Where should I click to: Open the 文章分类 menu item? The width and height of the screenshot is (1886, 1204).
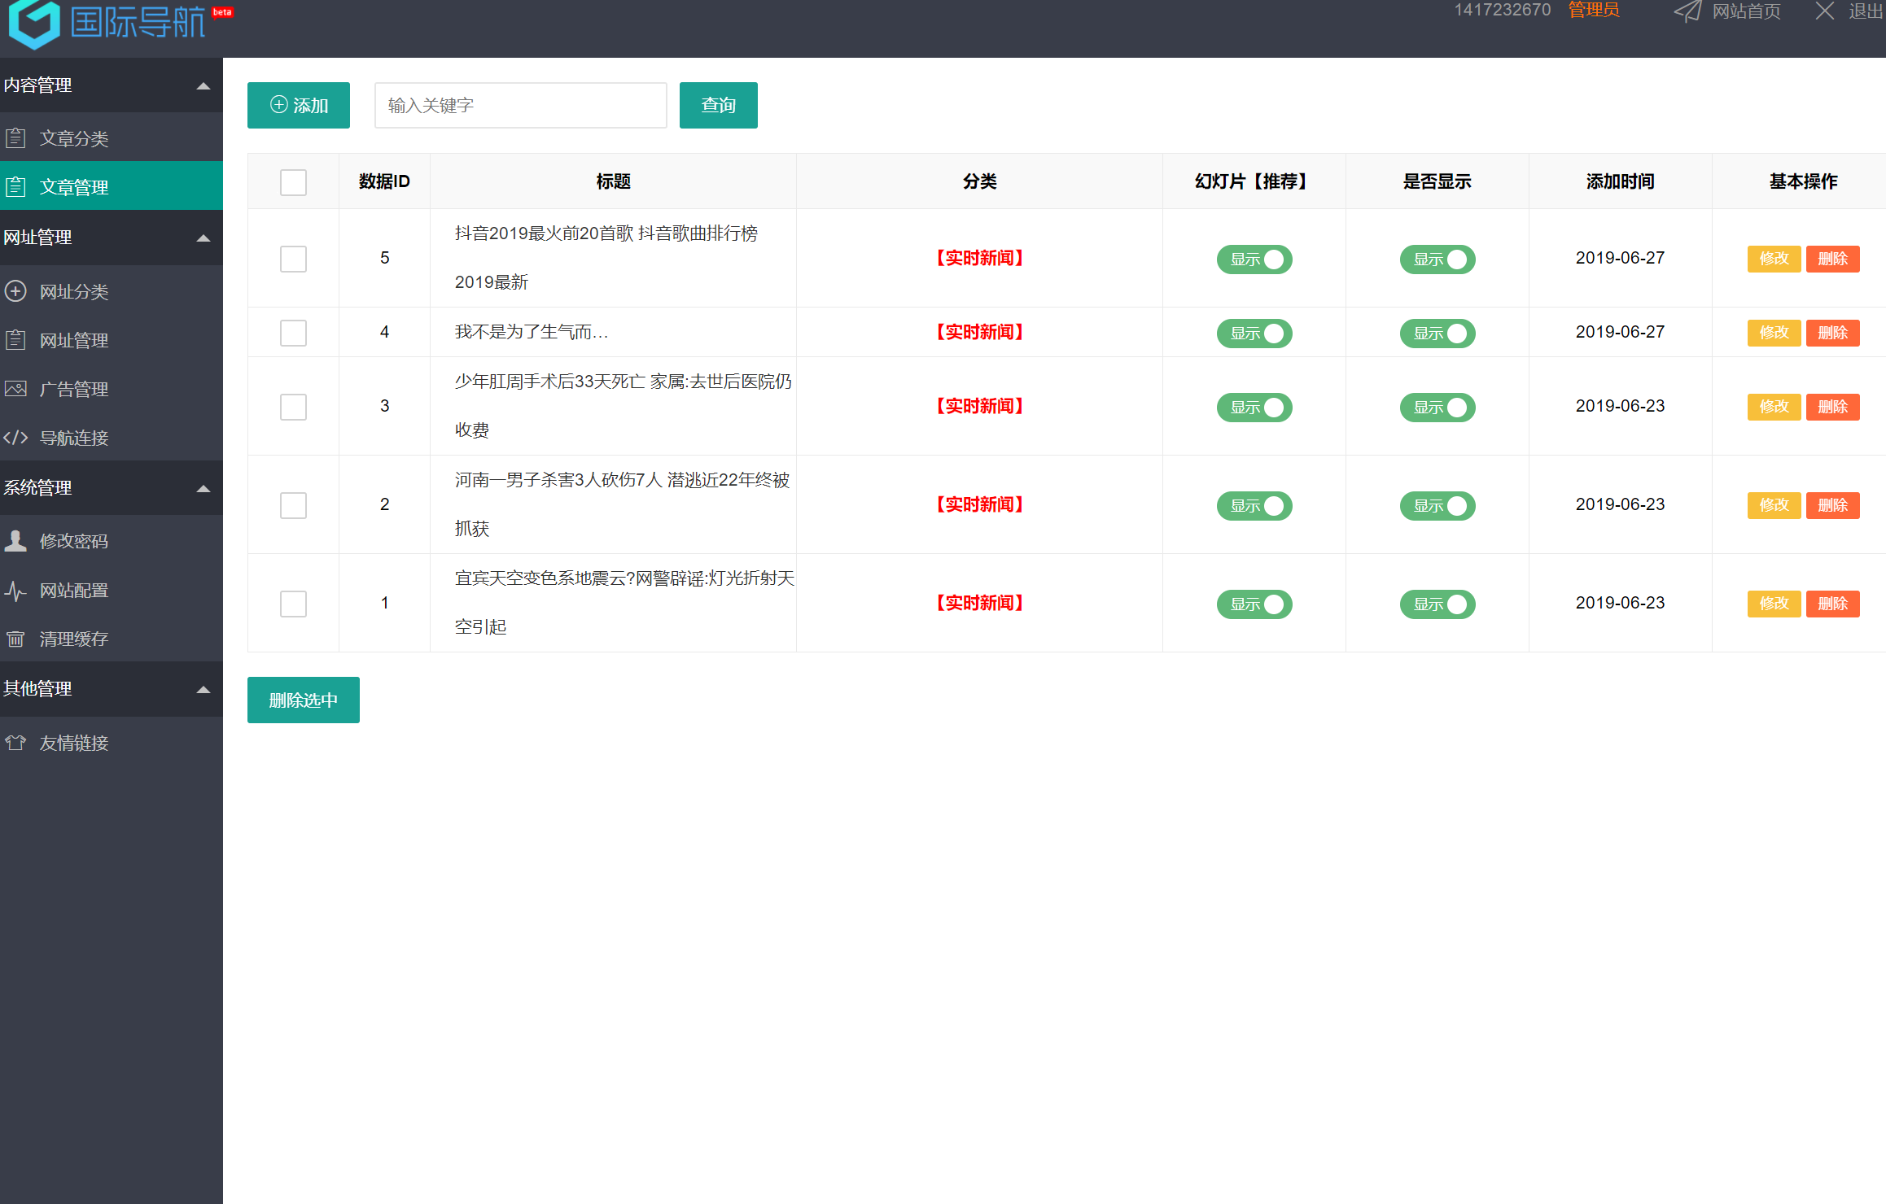[x=73, y=138]
